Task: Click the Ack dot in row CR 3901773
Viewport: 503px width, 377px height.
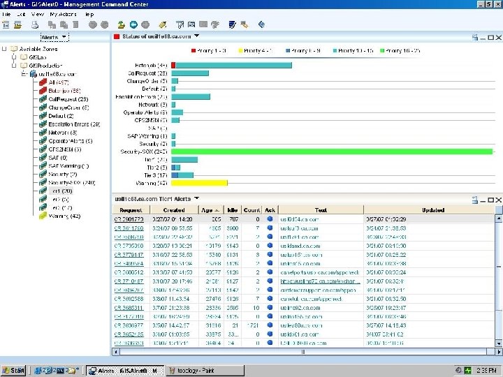Action: 270,219
